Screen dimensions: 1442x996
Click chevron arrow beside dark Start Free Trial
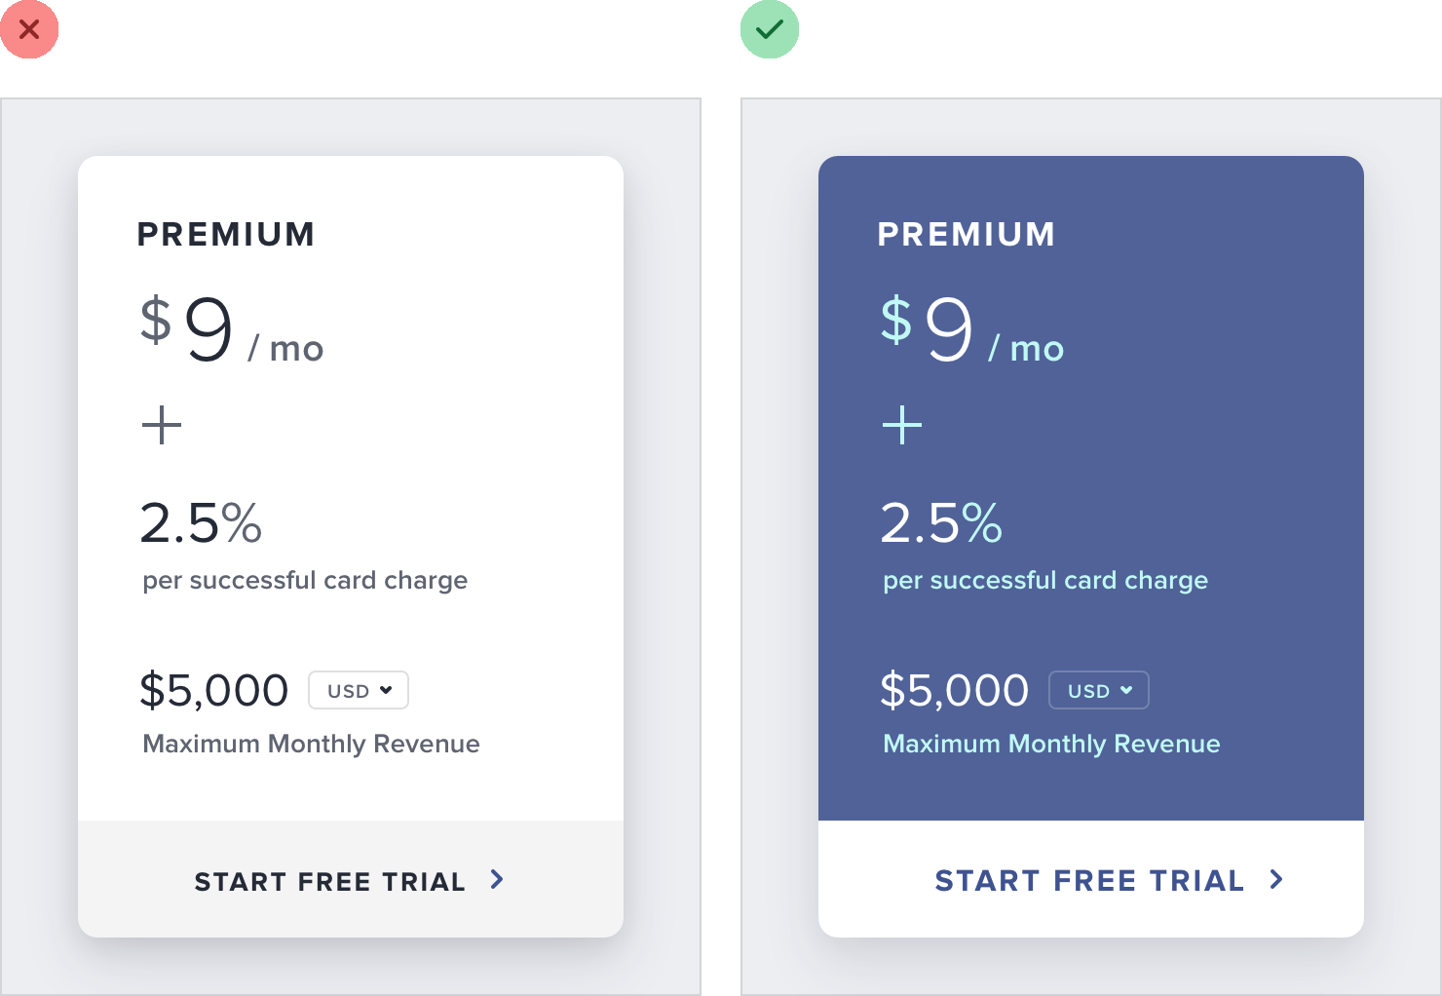click(497, 880)
